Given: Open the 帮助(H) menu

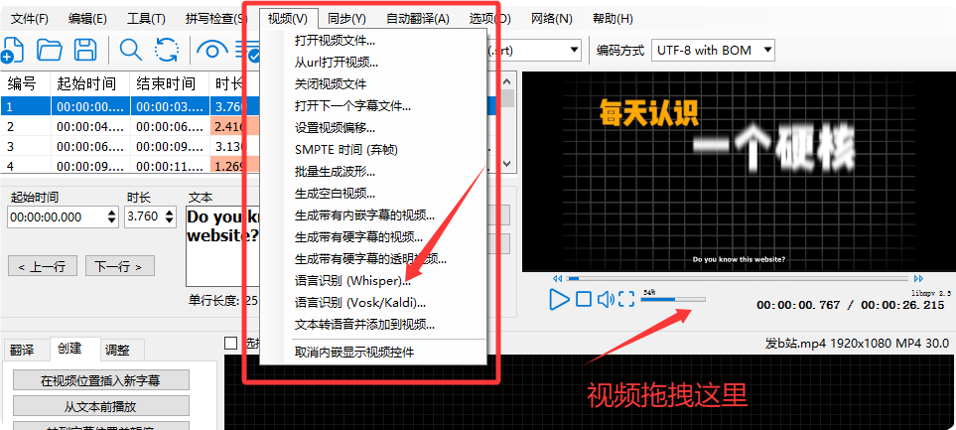Looking at the screenshot, I should (613, 19).
